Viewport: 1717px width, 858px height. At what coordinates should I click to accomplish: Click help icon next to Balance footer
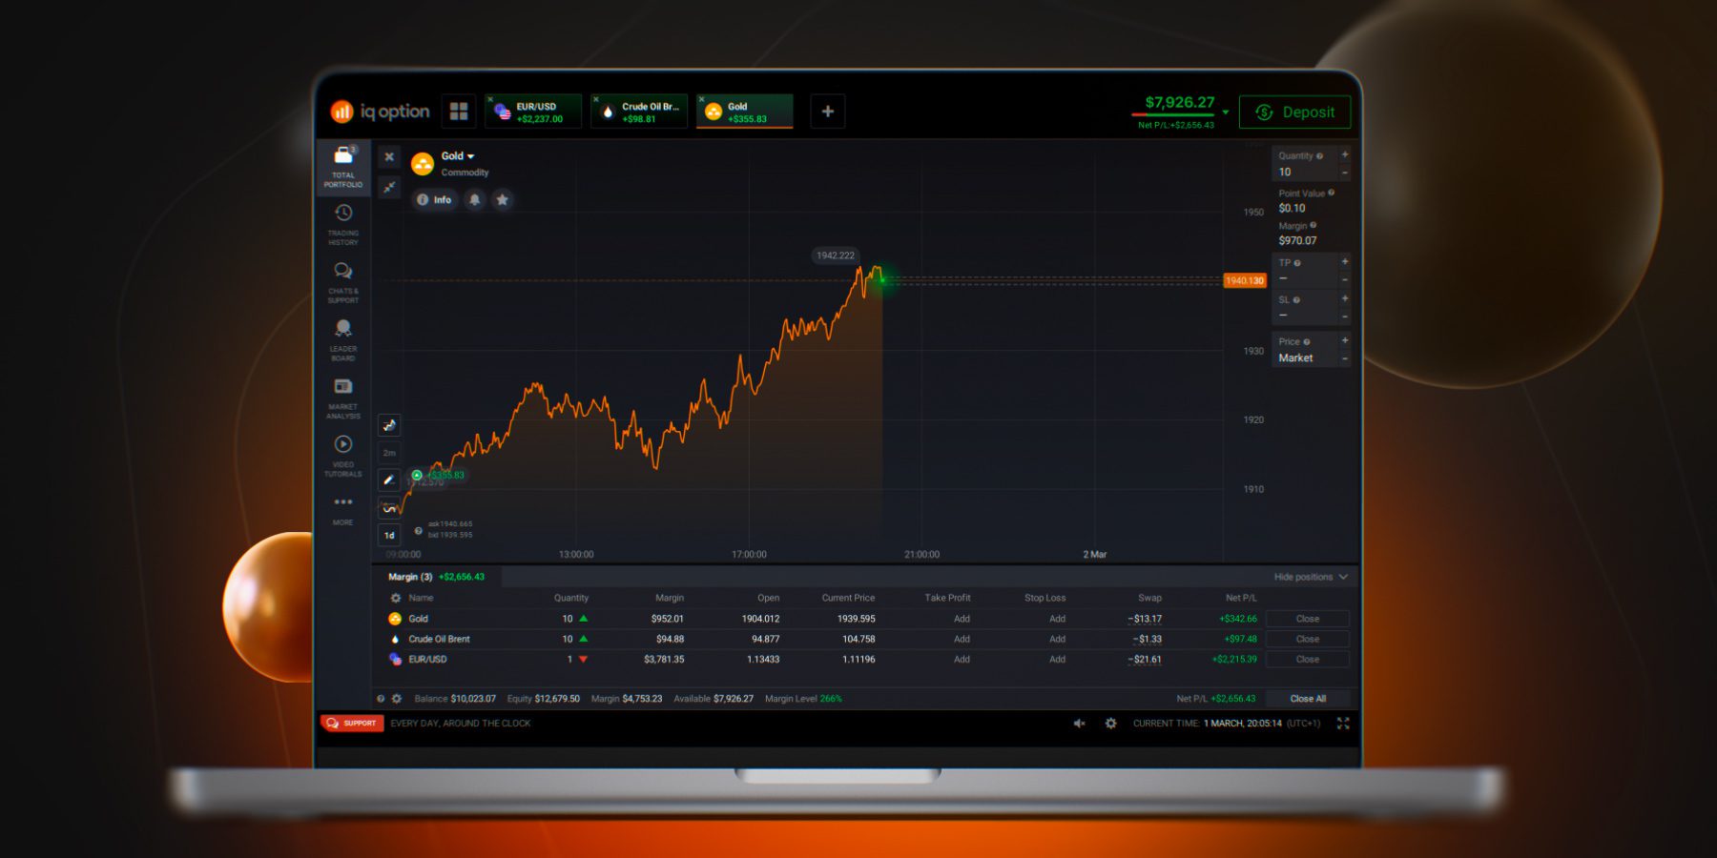tap(381, 699)
